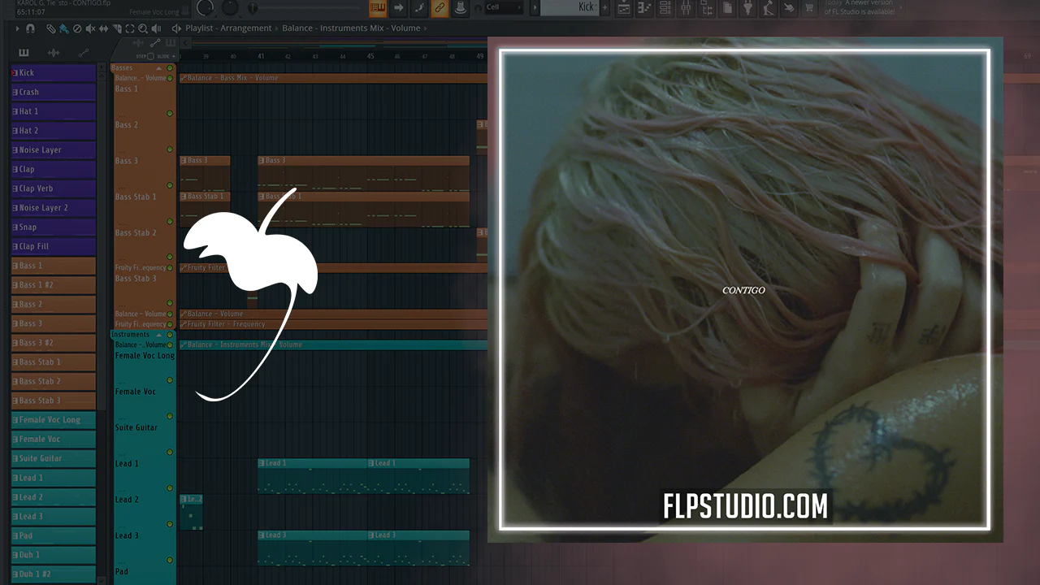Toggle the STEP checkbox
The height and width of the screenshot is (585, 1040).
click(x=150, y=56)
